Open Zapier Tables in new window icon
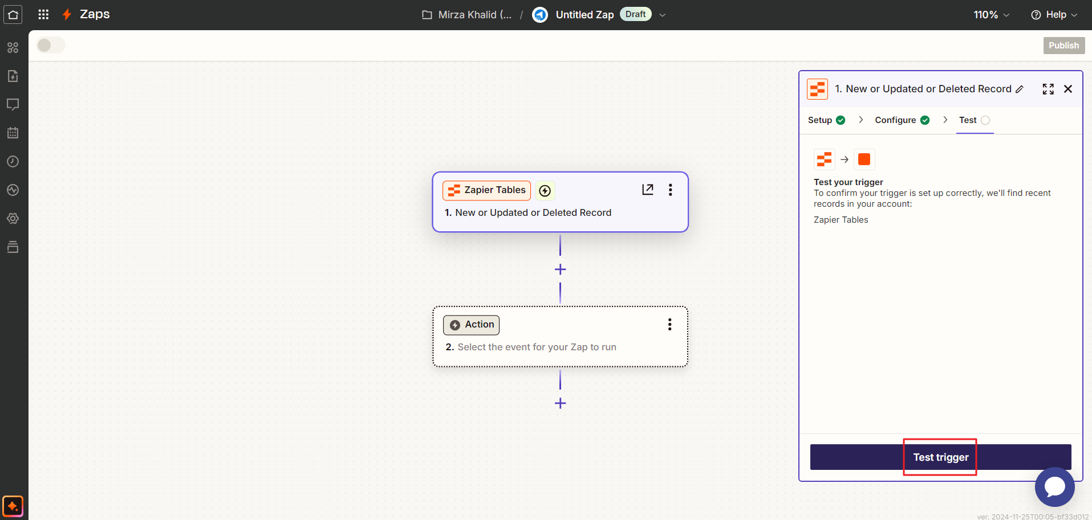This screenshot has height=520, width=1092. coord(647,190)
